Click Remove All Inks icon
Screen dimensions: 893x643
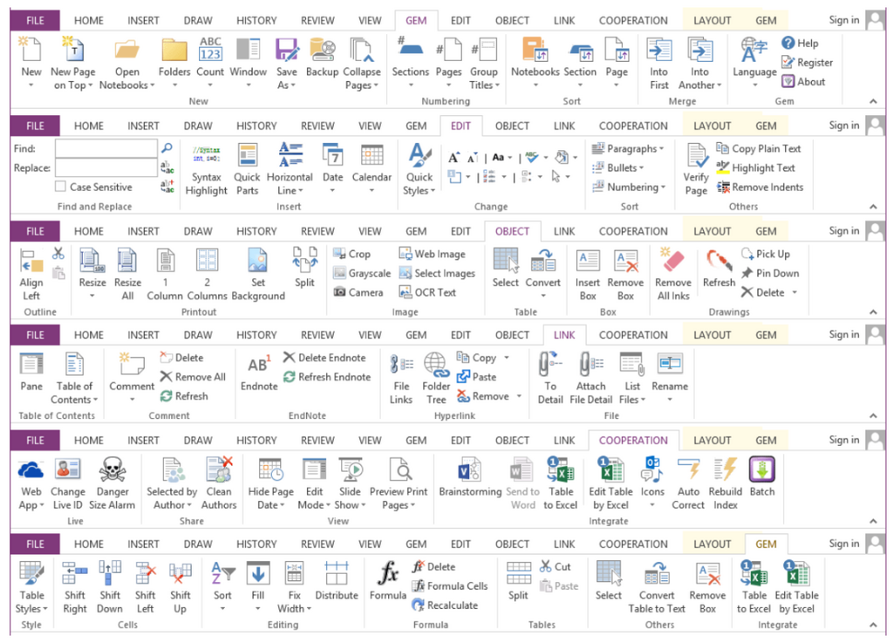(673, 260)
